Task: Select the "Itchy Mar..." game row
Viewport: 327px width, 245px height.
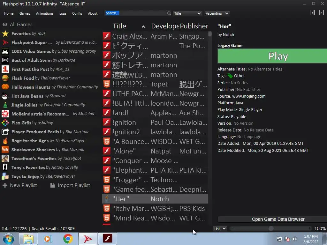Action: pos(155,209)
